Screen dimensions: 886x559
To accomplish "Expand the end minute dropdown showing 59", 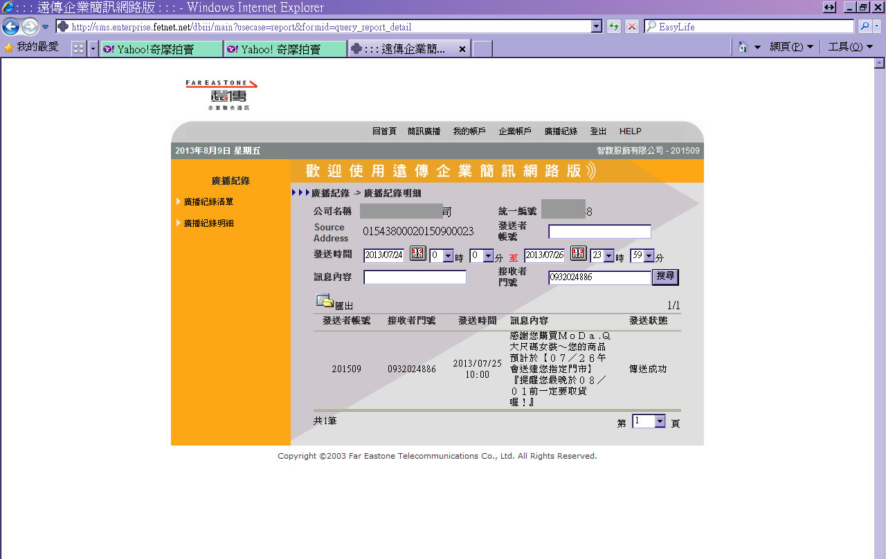I will (x=649, y=256).
